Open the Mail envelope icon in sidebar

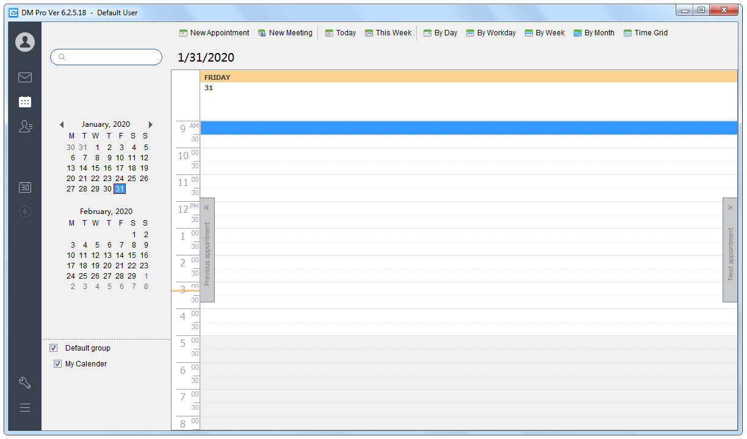(x=25, y=77)
